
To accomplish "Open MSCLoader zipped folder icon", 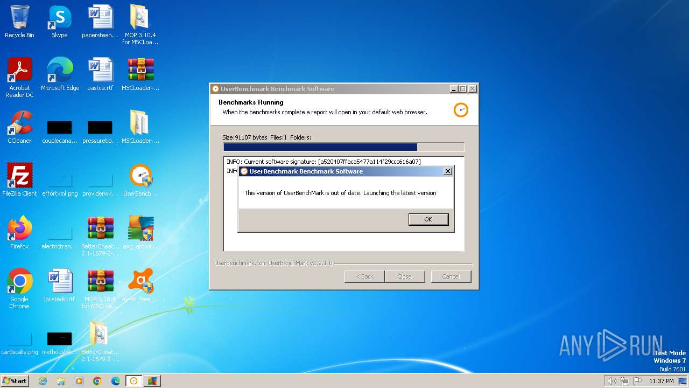I will [x=140, y=128].
